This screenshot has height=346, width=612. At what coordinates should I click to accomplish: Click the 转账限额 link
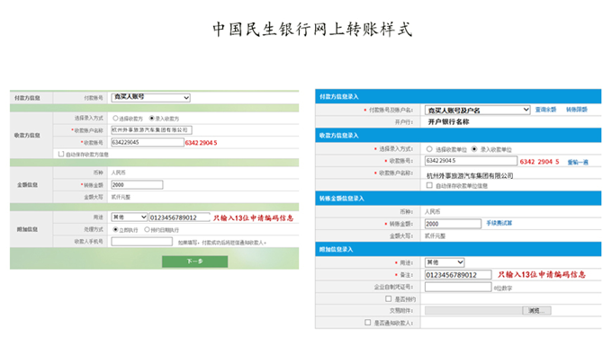click(577, 110)
